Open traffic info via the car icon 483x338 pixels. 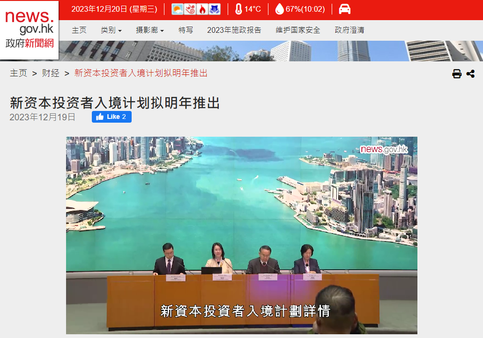tap(345, 9)
